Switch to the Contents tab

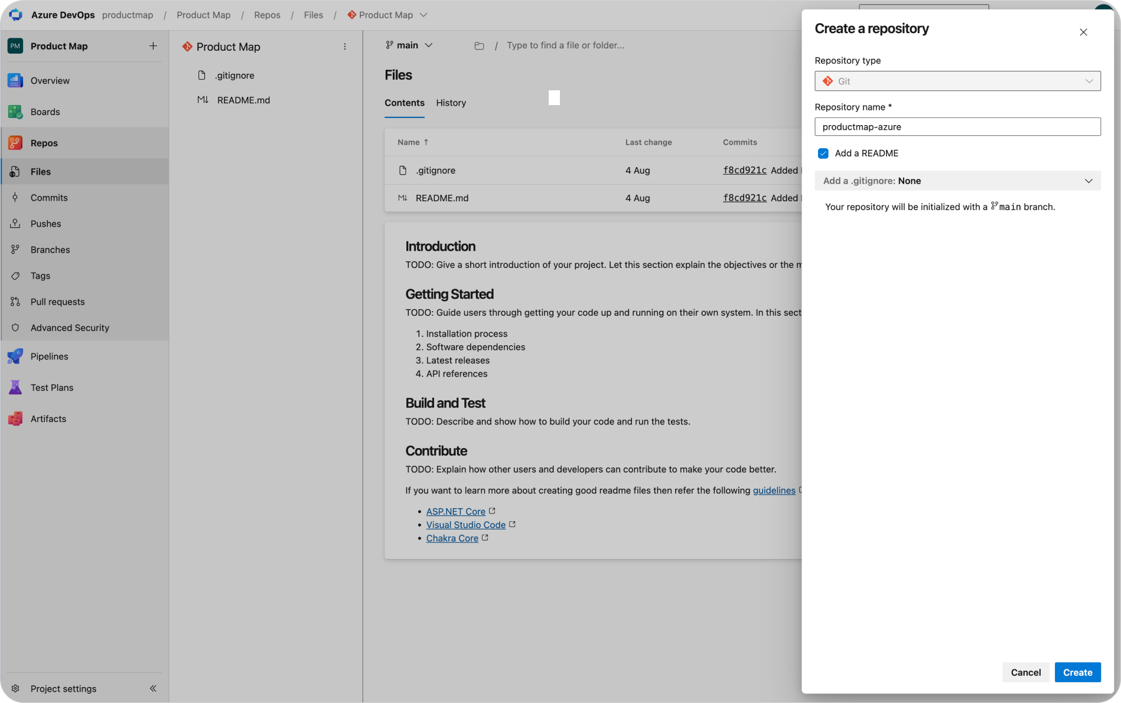405,103
